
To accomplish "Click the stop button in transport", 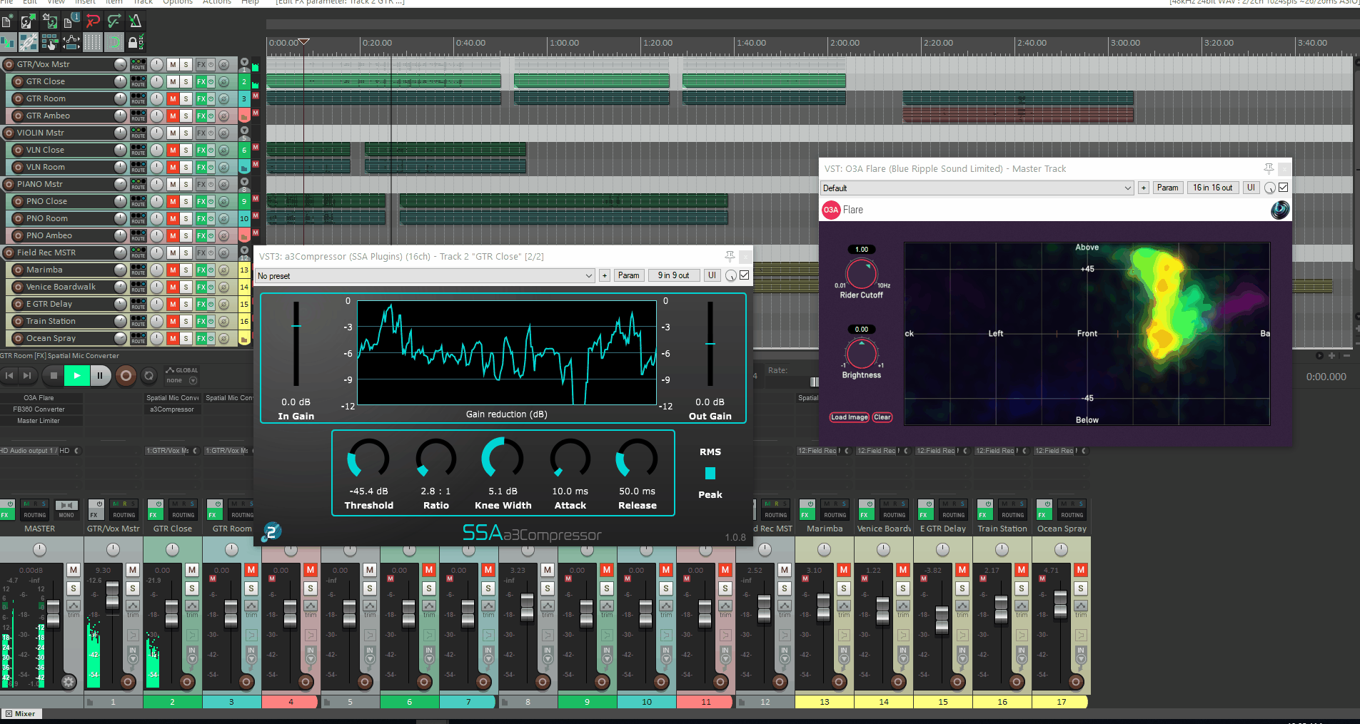I will 54,375.
